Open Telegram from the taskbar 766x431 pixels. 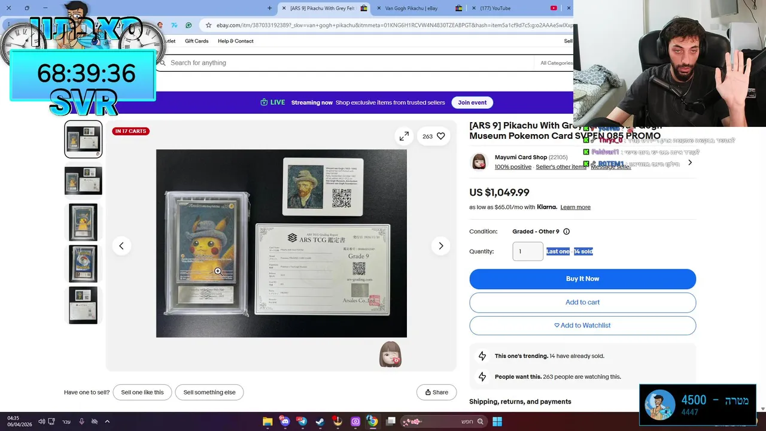(x=302, y=421)
